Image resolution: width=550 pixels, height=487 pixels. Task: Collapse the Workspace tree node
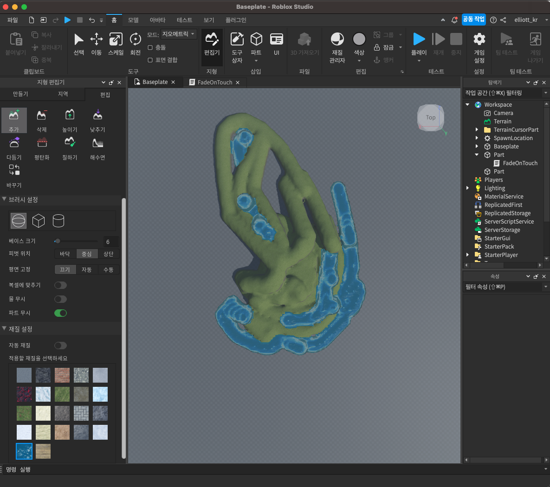tap(467, 104)
